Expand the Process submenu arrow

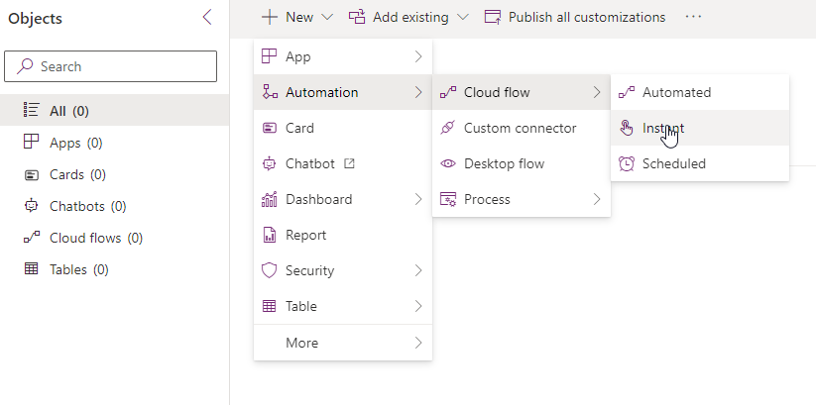click(x=597, y=199)
